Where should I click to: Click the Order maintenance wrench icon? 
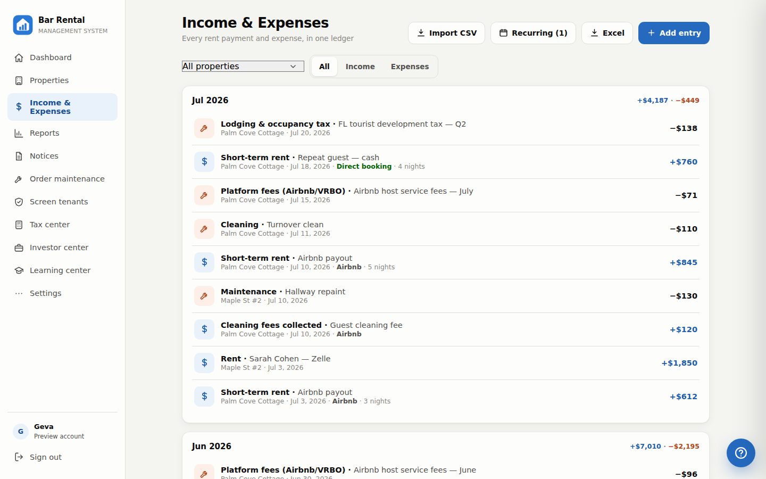pos(19,179)
